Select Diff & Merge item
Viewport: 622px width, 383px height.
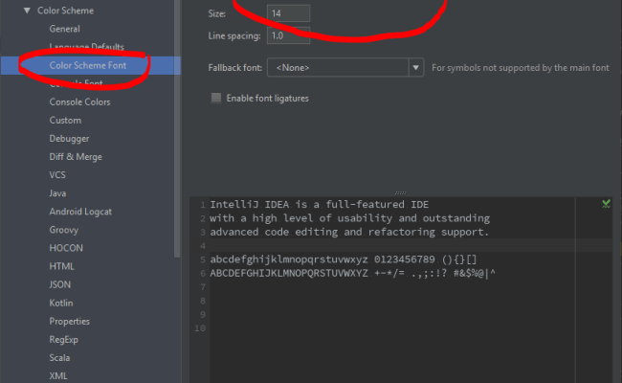(x=76, y=157)
